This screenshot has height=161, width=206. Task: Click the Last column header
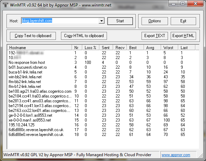[x=187, y=47]
